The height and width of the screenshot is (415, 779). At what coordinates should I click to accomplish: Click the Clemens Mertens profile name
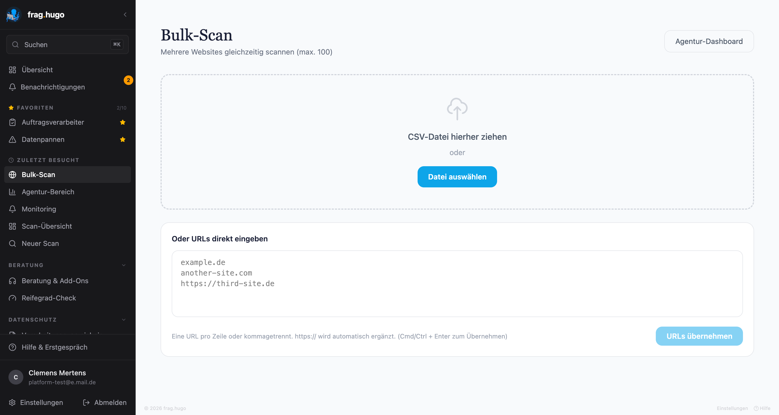point(57,373)
